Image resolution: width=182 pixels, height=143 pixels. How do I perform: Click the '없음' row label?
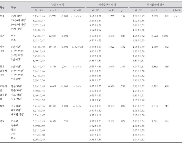tap(13, 138)
